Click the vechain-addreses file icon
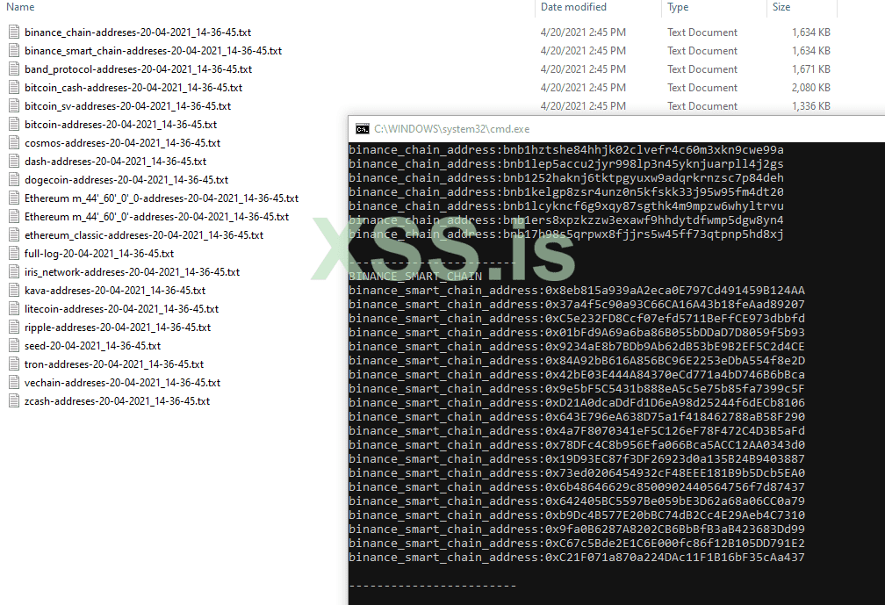Image resolution: width=885 pixels, height=605 pixels. (14, 383)
